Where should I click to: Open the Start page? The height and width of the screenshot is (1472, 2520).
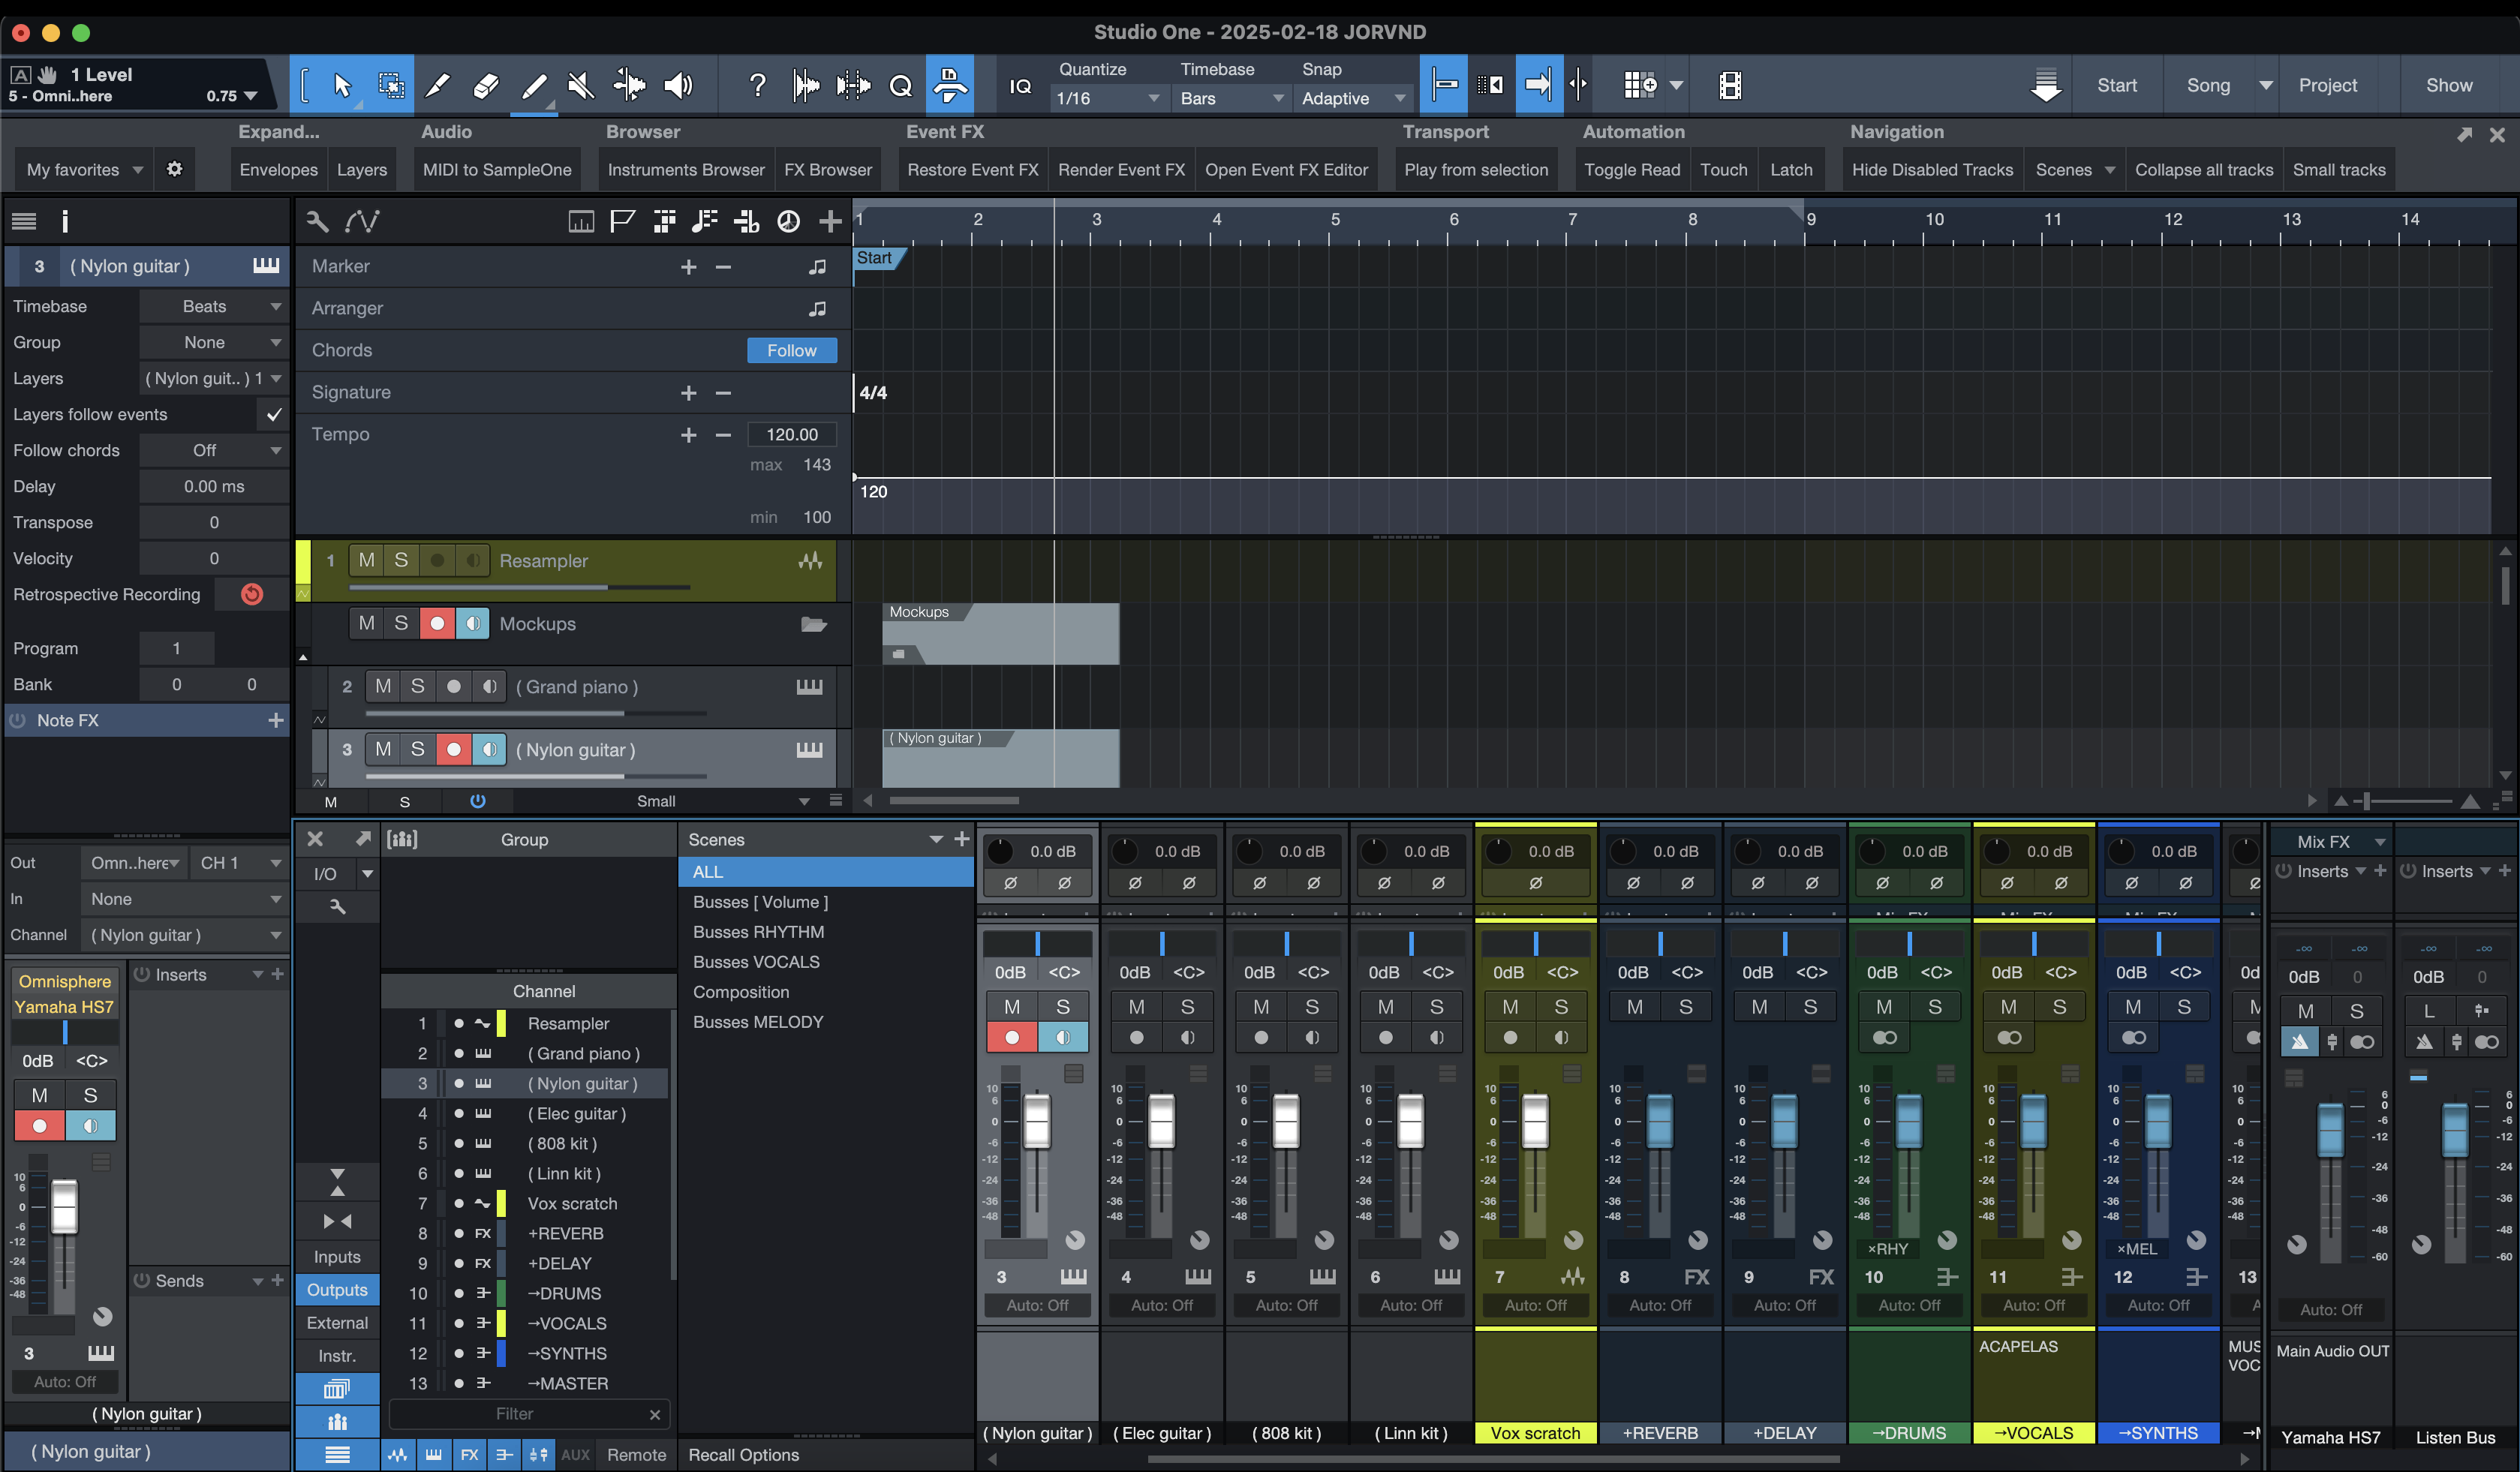(x=2116, y=85)
